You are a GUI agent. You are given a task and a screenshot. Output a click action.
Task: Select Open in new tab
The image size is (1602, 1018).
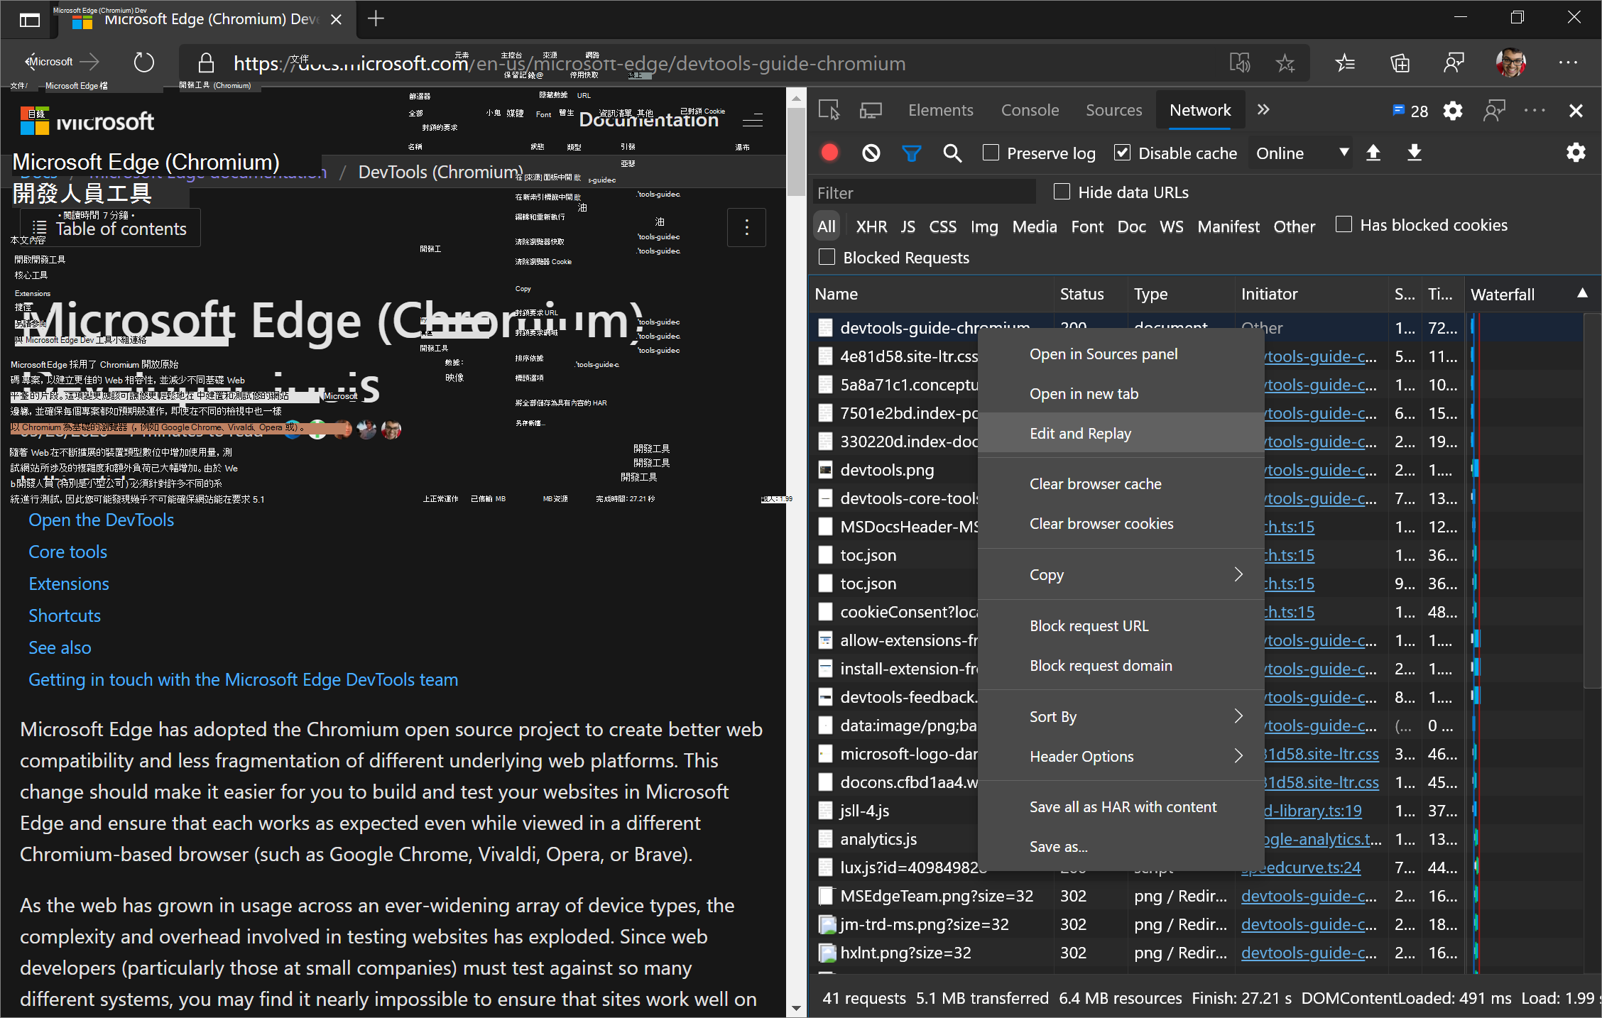click(x=1121, y=393)
